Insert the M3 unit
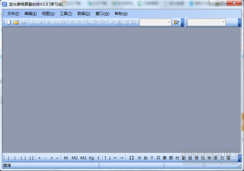This screenshot has width=244, height=171. [83, 158]
